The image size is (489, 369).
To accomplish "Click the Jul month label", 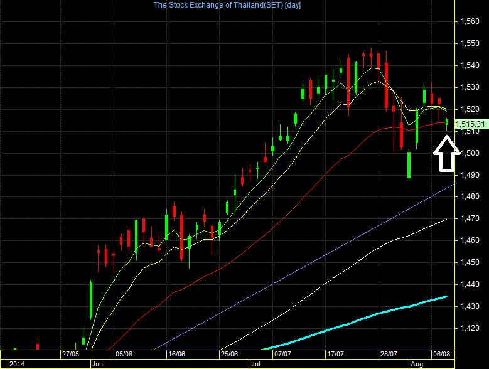I will click(x=255, y=364).
